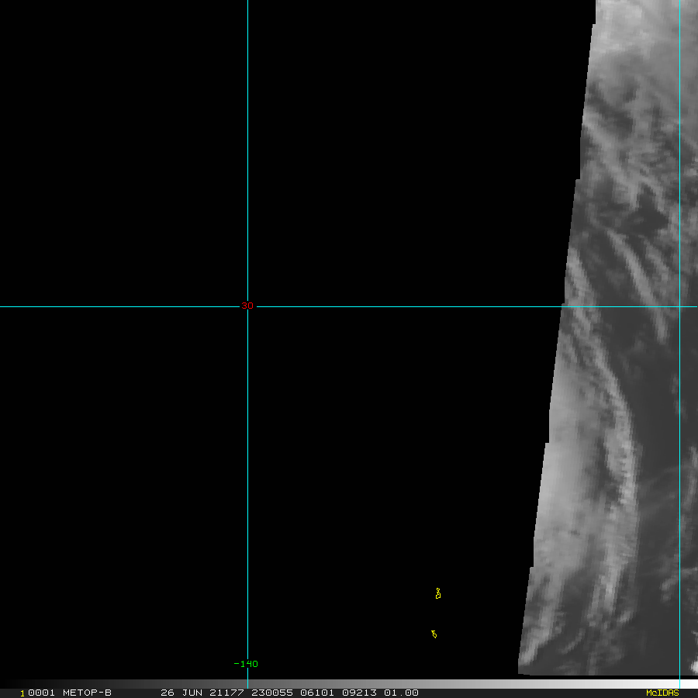698x698 pixels.
Task: Click where the cyan line crosses latitude 30
Action: [x=679, y=306]
